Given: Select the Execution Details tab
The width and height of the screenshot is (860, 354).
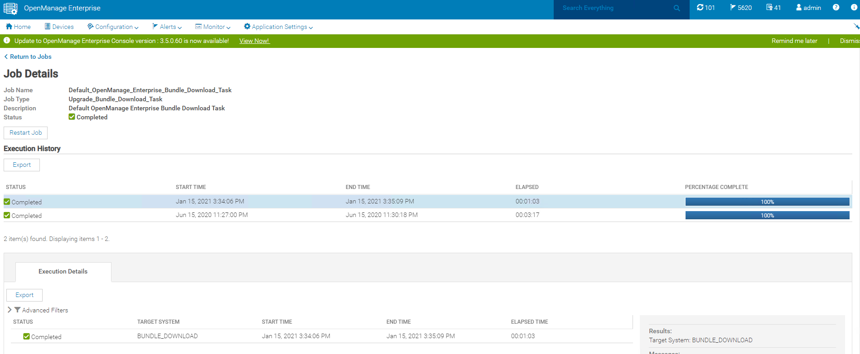Looking at the screenshot, I should pyautogui.click(x=63, y=271).
